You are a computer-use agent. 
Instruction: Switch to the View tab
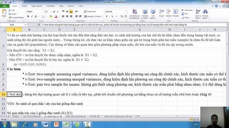pos(81,6)
